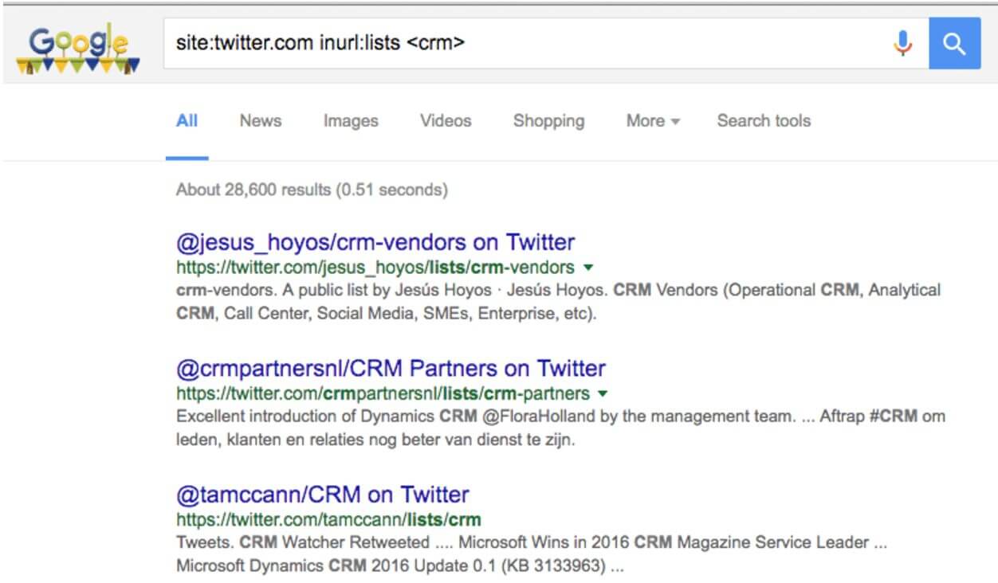Viewport: 998px width, 583px height.
Task: Open @tamccann/CRM on Twitter result
Action: click(322, 495)
